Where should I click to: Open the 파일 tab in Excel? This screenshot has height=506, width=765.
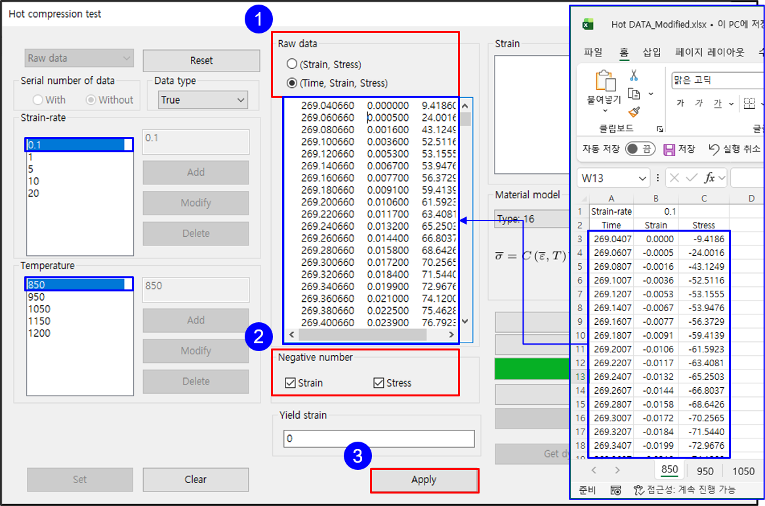point(593,53)
